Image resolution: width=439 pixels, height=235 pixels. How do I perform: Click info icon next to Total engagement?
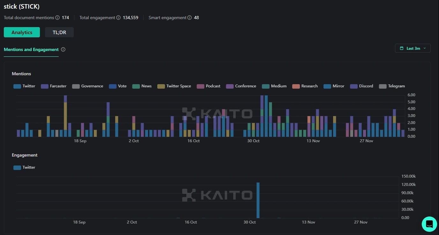click(118, 18)
